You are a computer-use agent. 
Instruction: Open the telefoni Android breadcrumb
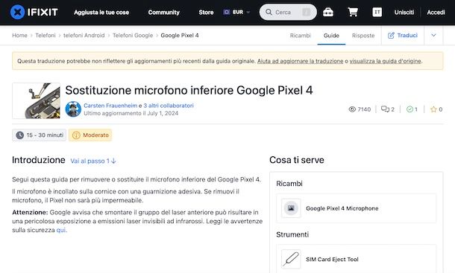(84, 35)
